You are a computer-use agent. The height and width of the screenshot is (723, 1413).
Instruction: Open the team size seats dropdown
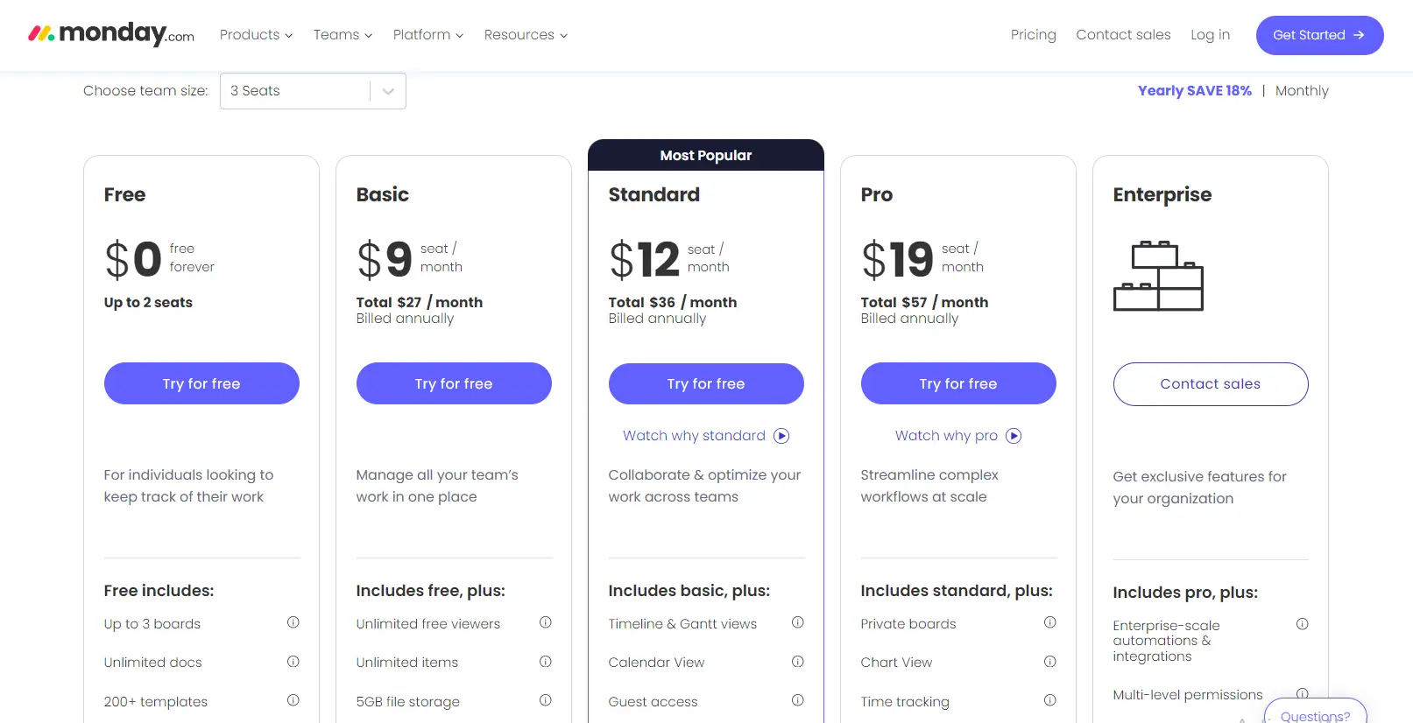pos(313,91)
